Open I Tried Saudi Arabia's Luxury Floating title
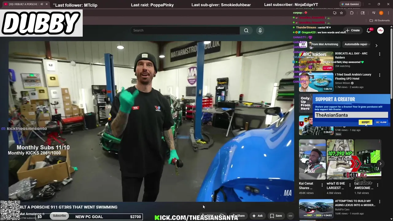The width and height of the screenshot is (393, 221). tap(353, 76)
